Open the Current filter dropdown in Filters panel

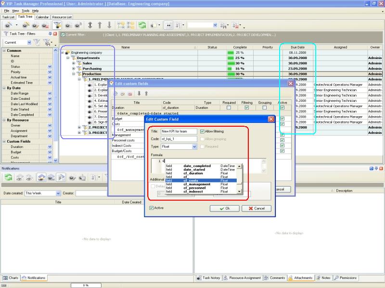29,43
